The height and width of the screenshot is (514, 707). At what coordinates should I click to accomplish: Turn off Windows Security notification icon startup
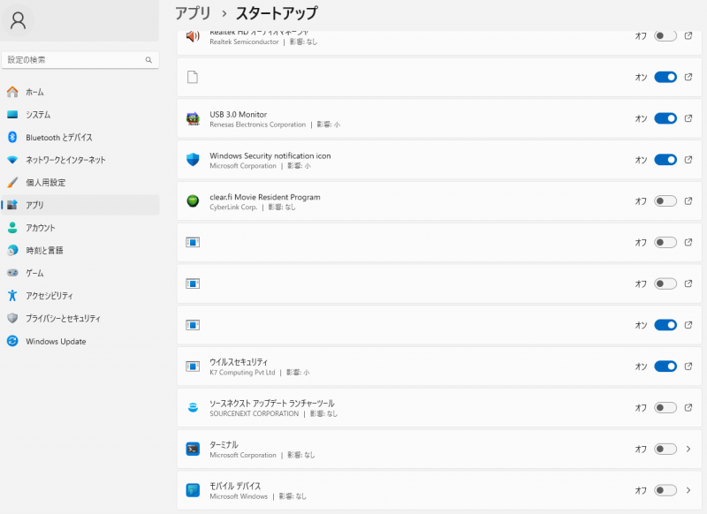coord(665,160)
